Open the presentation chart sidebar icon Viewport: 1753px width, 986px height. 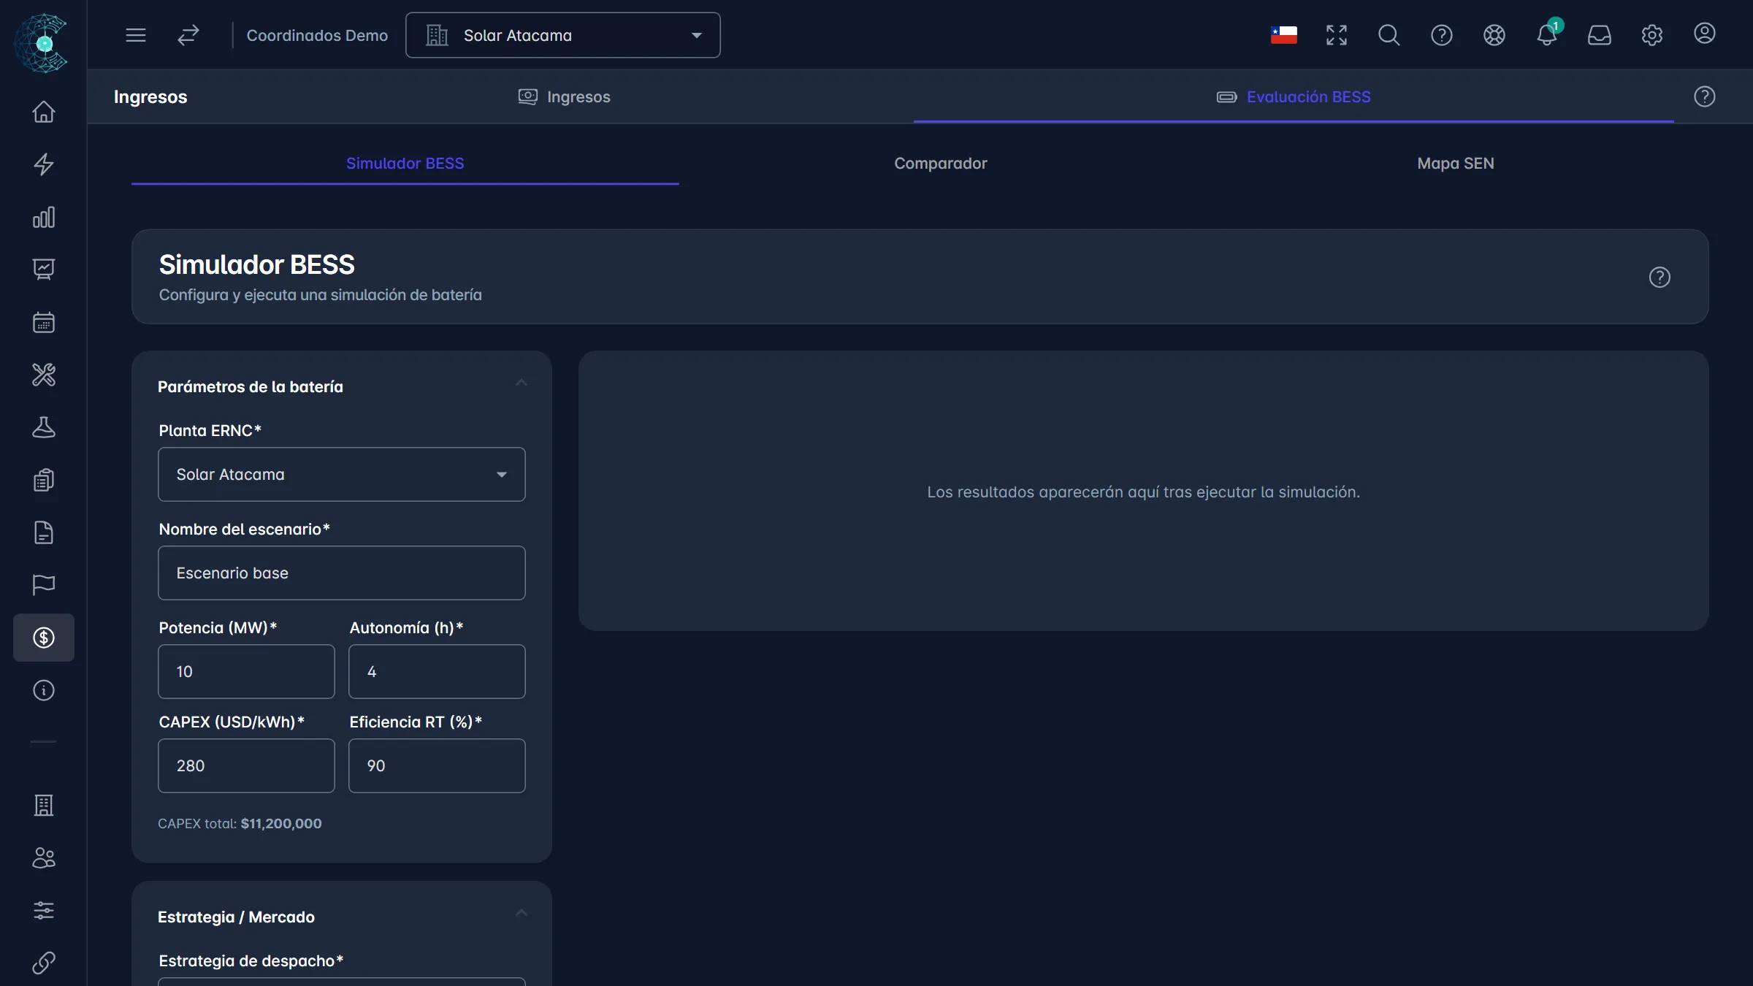pyautogui.click(x=44, y=270)
